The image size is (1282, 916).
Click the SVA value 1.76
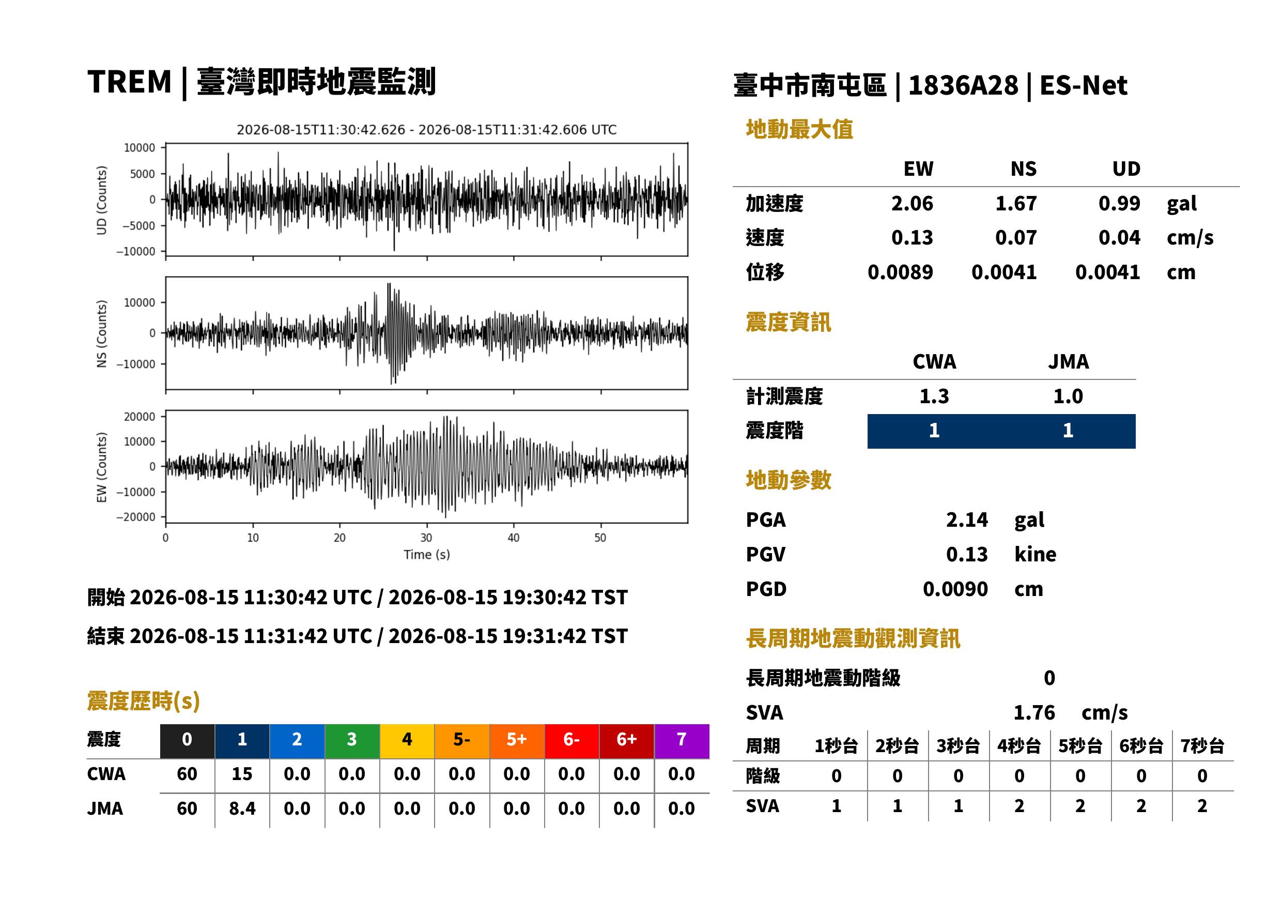1034,713
